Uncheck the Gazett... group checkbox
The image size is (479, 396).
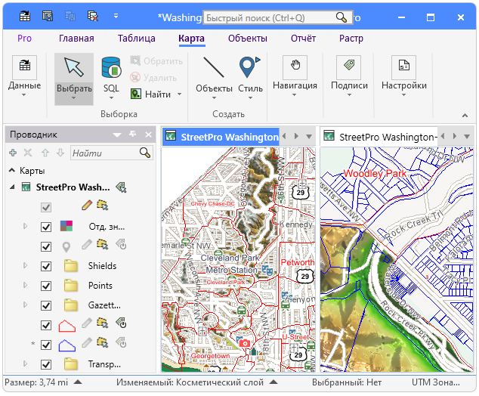(x=46, y=305)
